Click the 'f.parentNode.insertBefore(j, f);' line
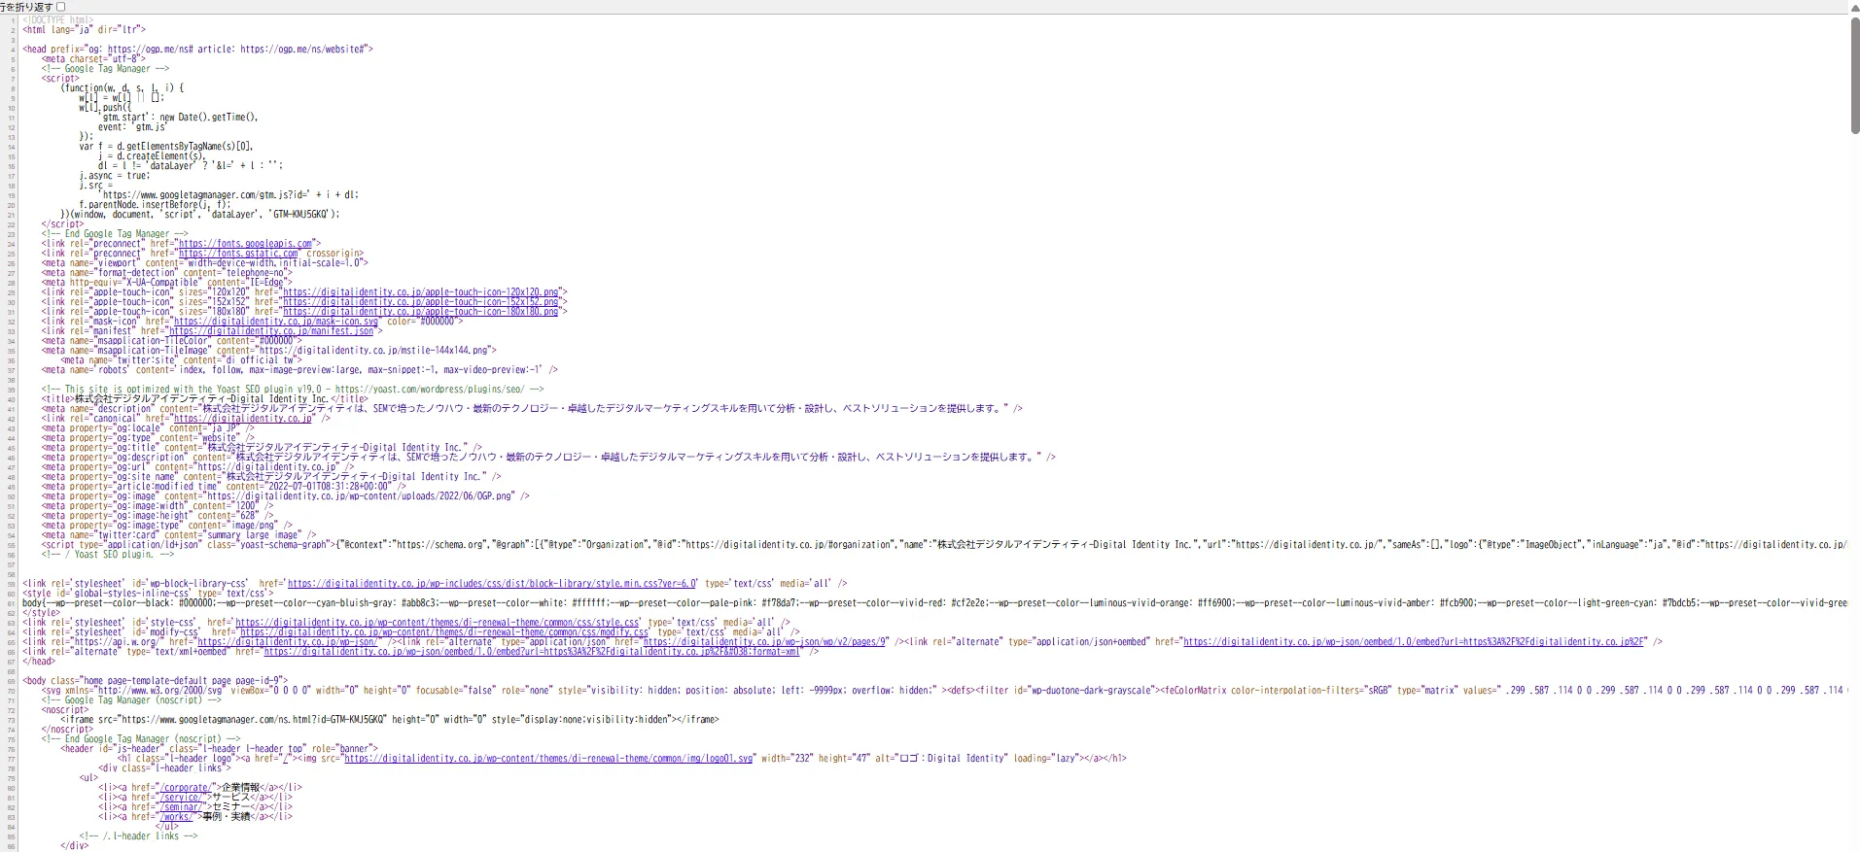Image resolution: width=1860 pixels, height=852 pixels. [x=155, y=205]
